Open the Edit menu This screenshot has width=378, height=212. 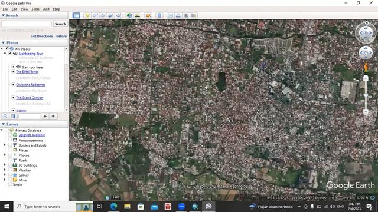[14, 9]
